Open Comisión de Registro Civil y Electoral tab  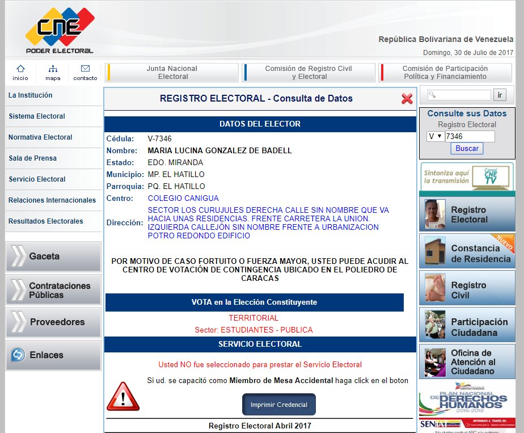309,73
